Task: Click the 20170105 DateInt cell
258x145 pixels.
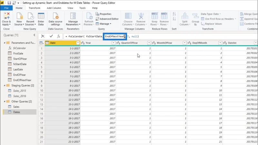Action: (x=240, y=67)
